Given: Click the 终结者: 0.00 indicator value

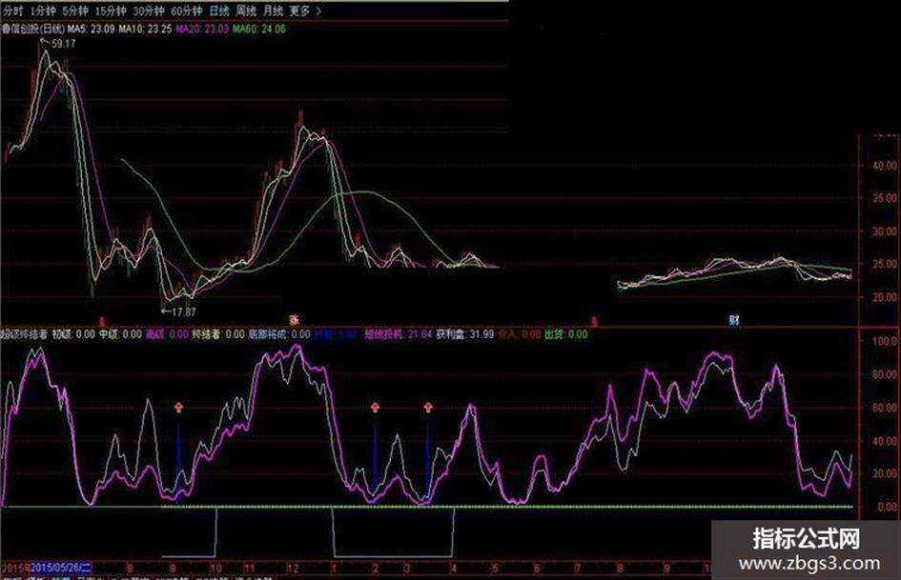Looking at the screenshot, I should 217,333.
